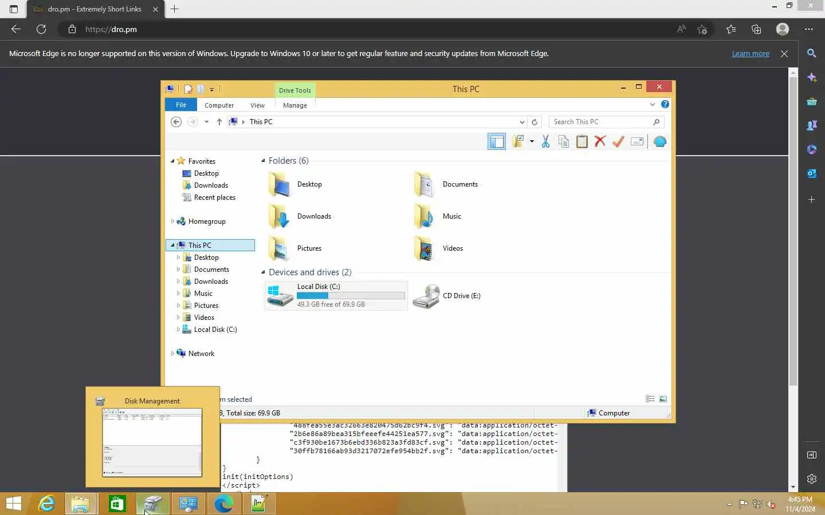
Task: Switch to details view in status bar
Action: tap(650, 399)
